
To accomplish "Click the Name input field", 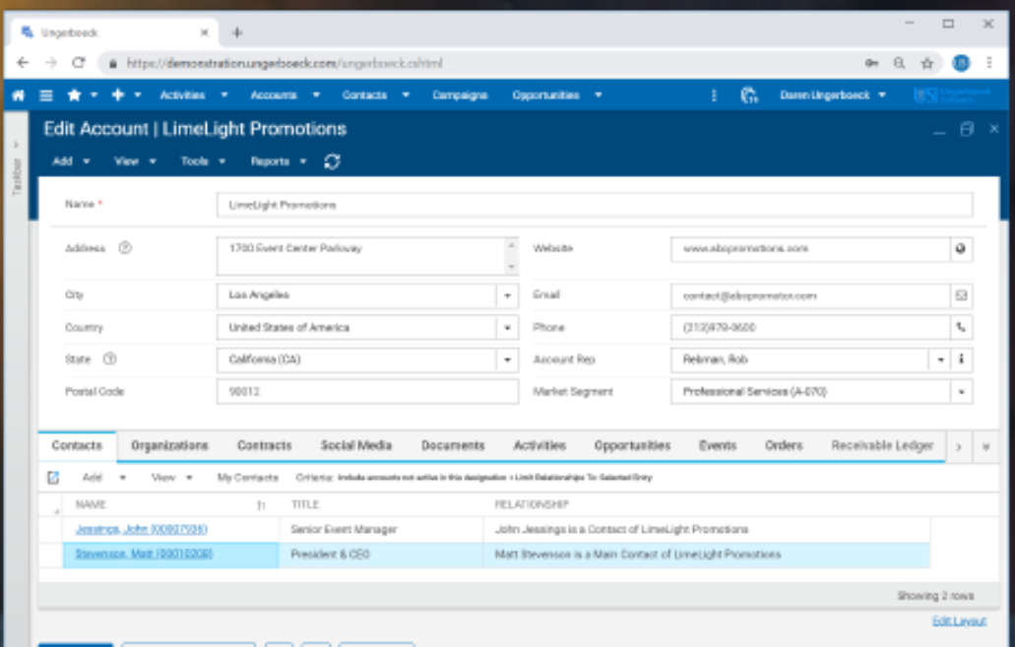I will click(x=595, y=205).
